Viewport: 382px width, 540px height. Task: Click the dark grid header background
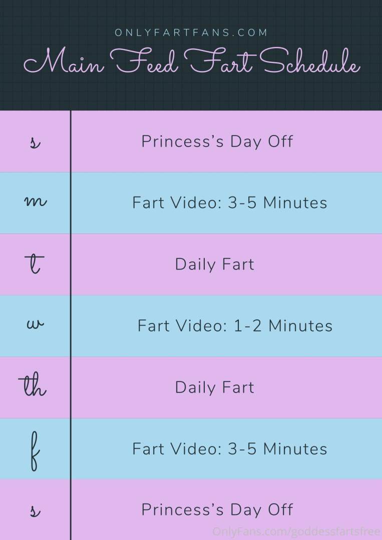(191, 93)
